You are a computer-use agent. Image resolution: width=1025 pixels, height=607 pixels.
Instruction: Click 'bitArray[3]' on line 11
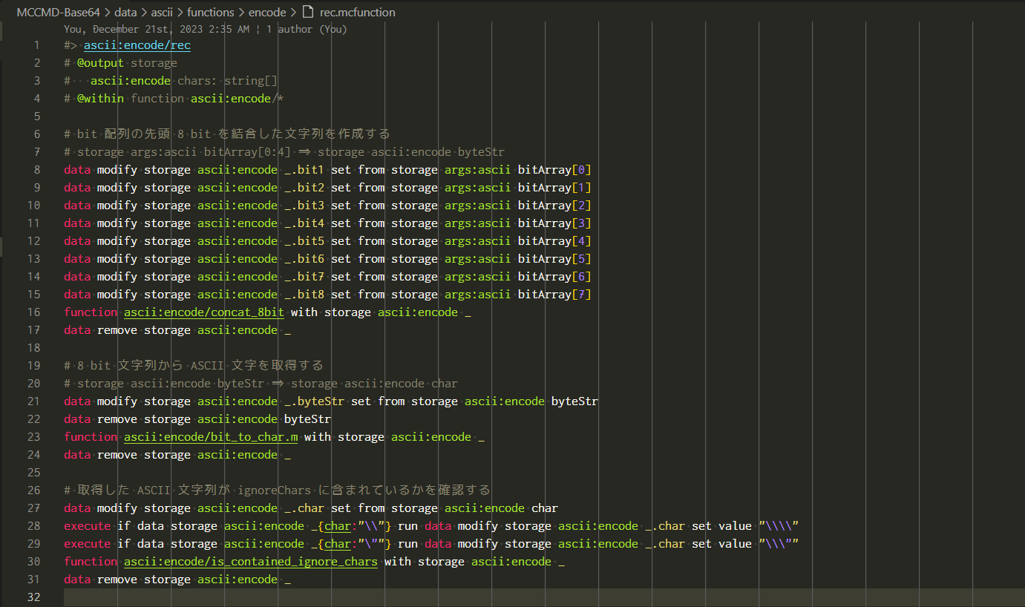point(554,223)
